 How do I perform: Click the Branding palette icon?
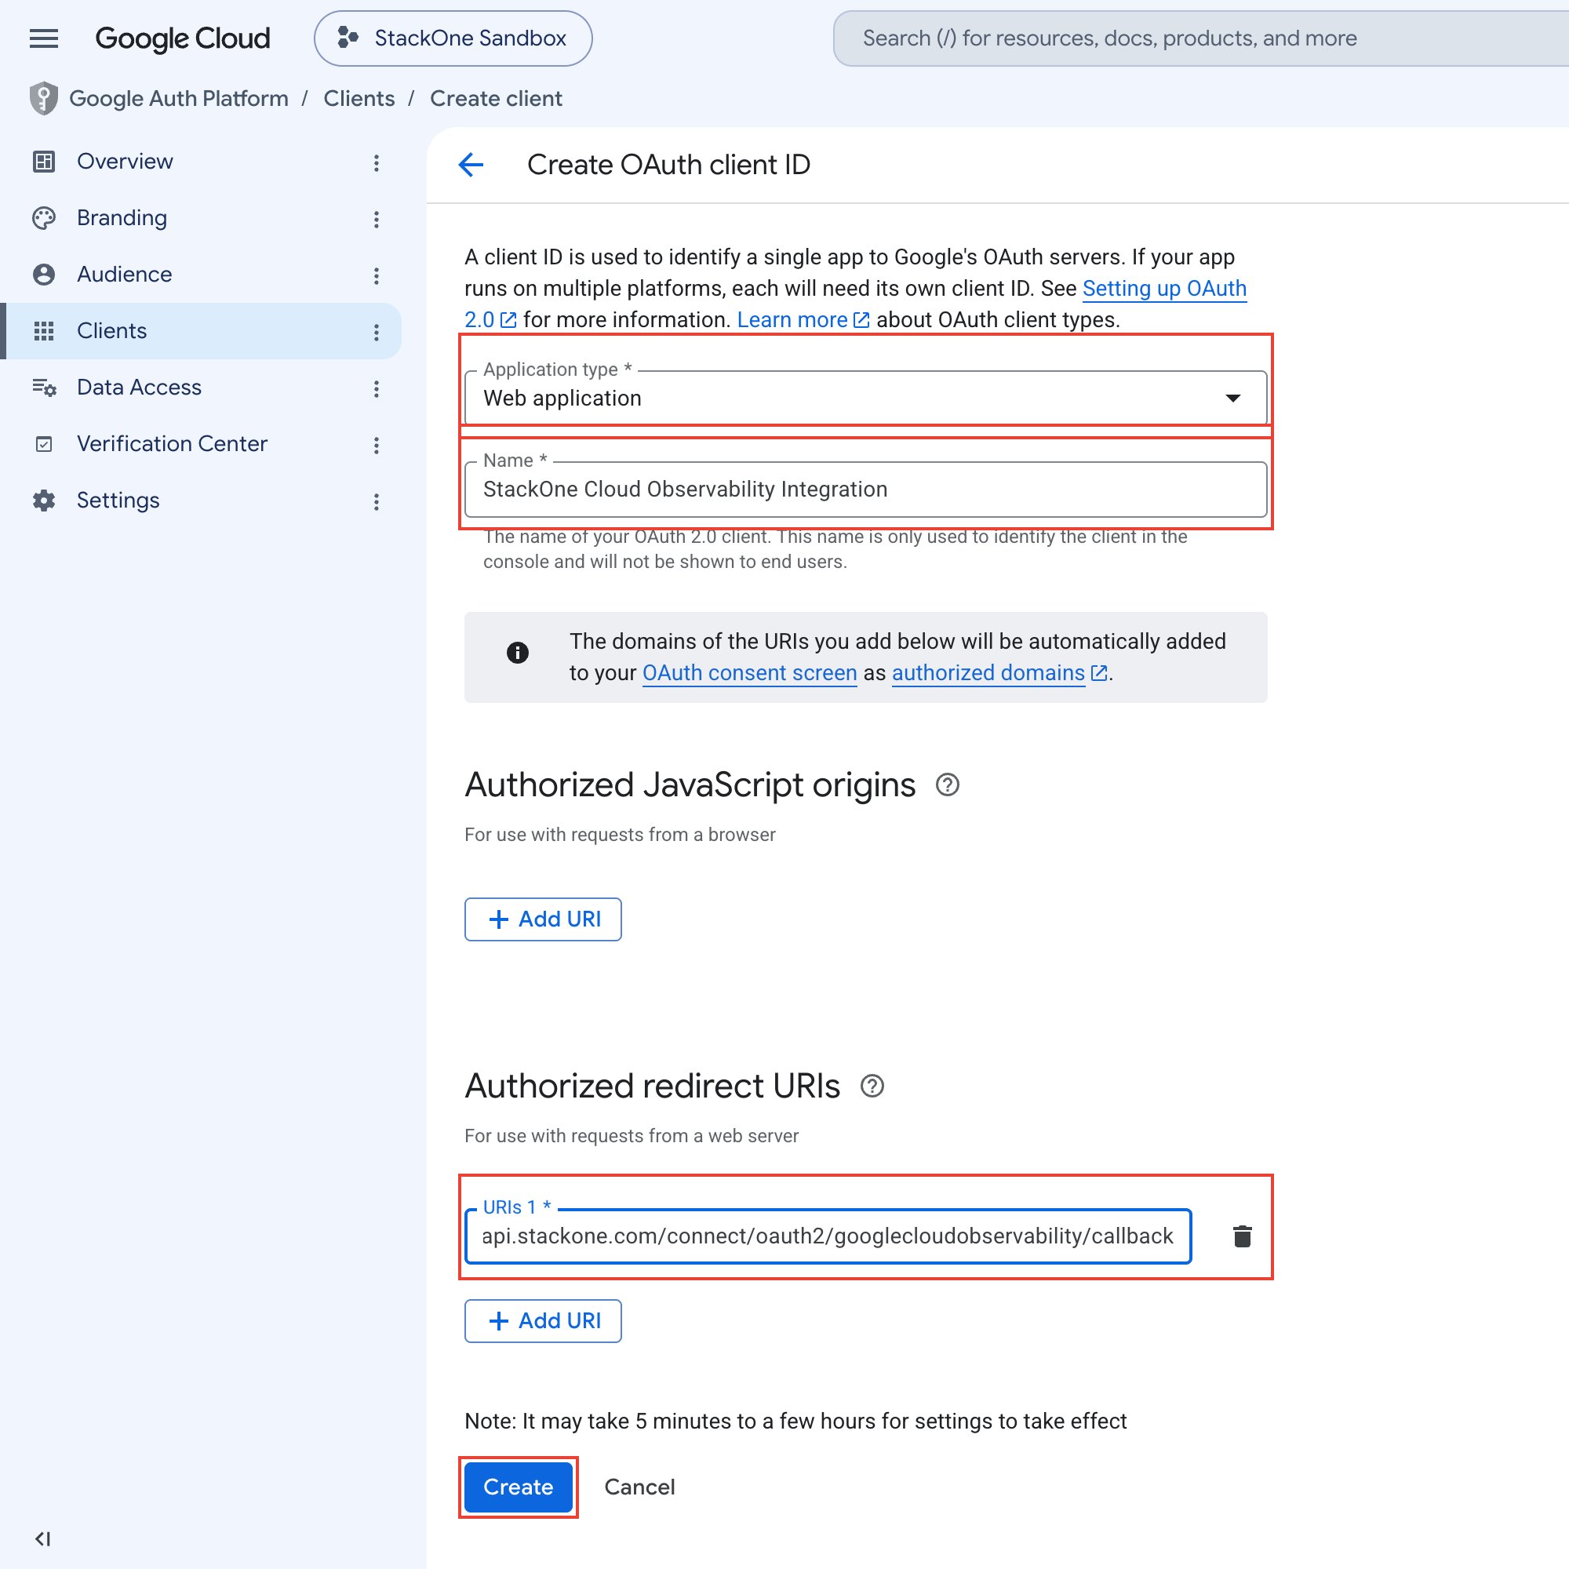pyautogui.click(x=44, y=217)
